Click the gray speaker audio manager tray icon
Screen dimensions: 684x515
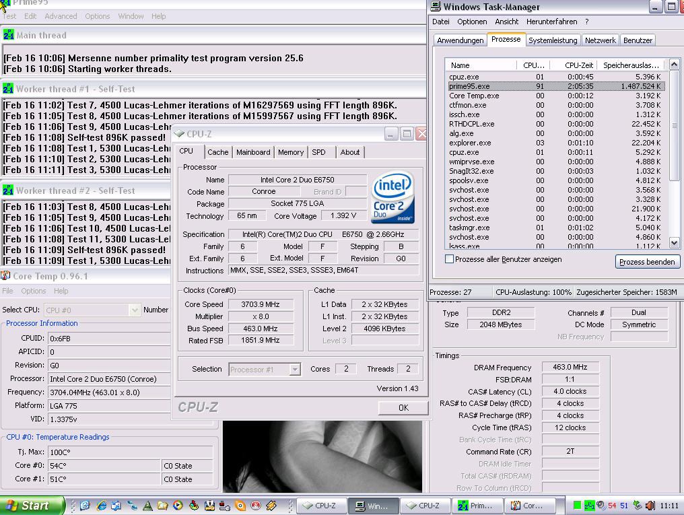tap(601, 506)
